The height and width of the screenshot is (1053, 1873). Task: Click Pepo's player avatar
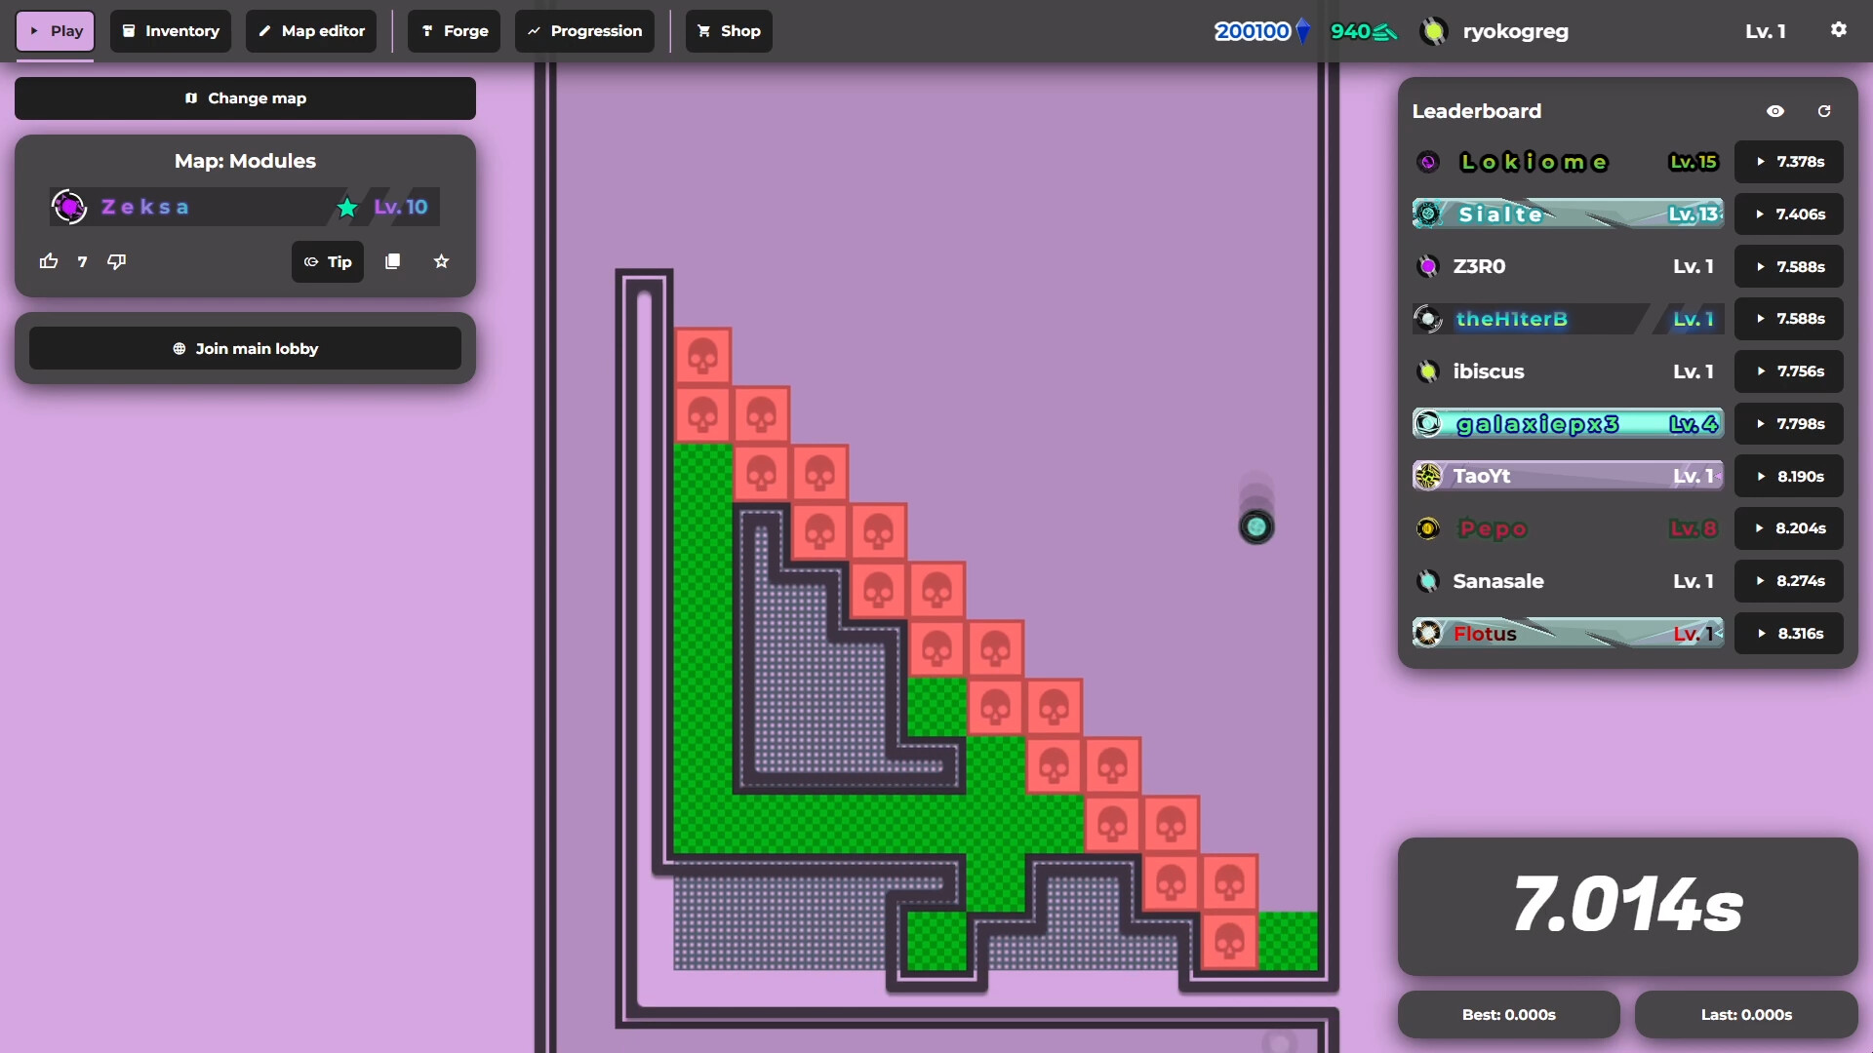pyautogui.click(x=1428, y=527)
